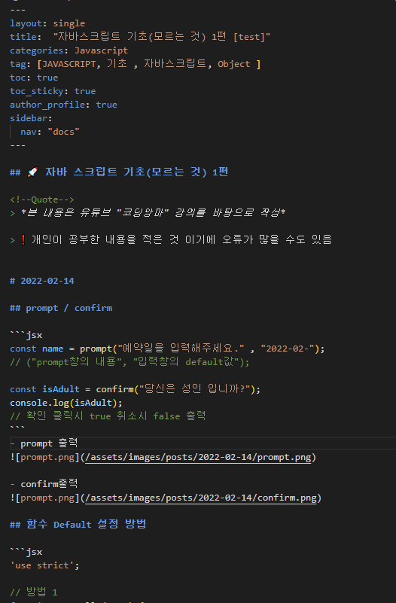Place cursor on 'layout: single' line
Screen dimensions: 396x603
click(x=47, y=23)
